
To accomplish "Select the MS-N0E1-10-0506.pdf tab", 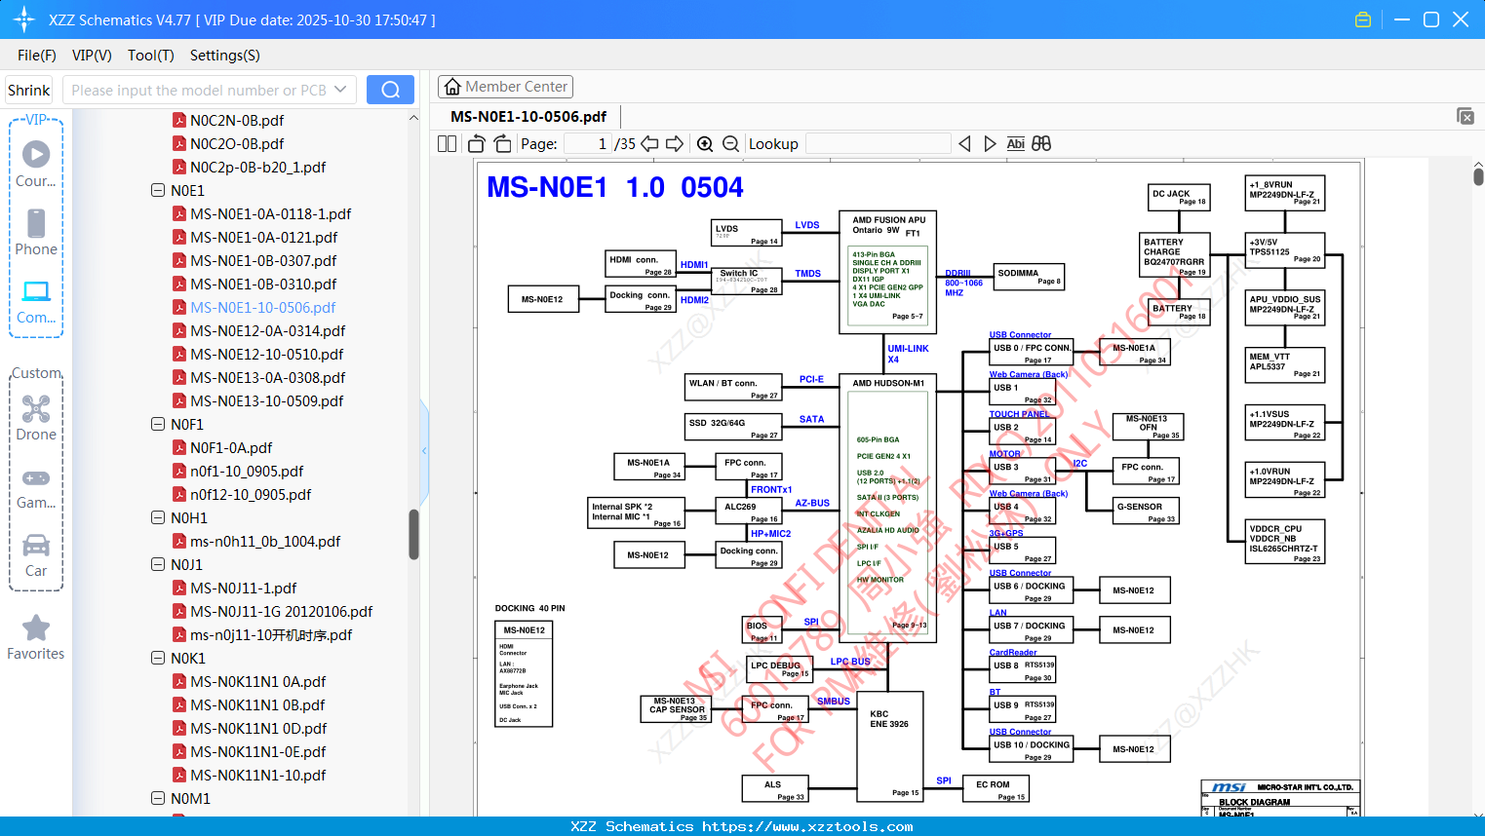I will tap(528, 116).
